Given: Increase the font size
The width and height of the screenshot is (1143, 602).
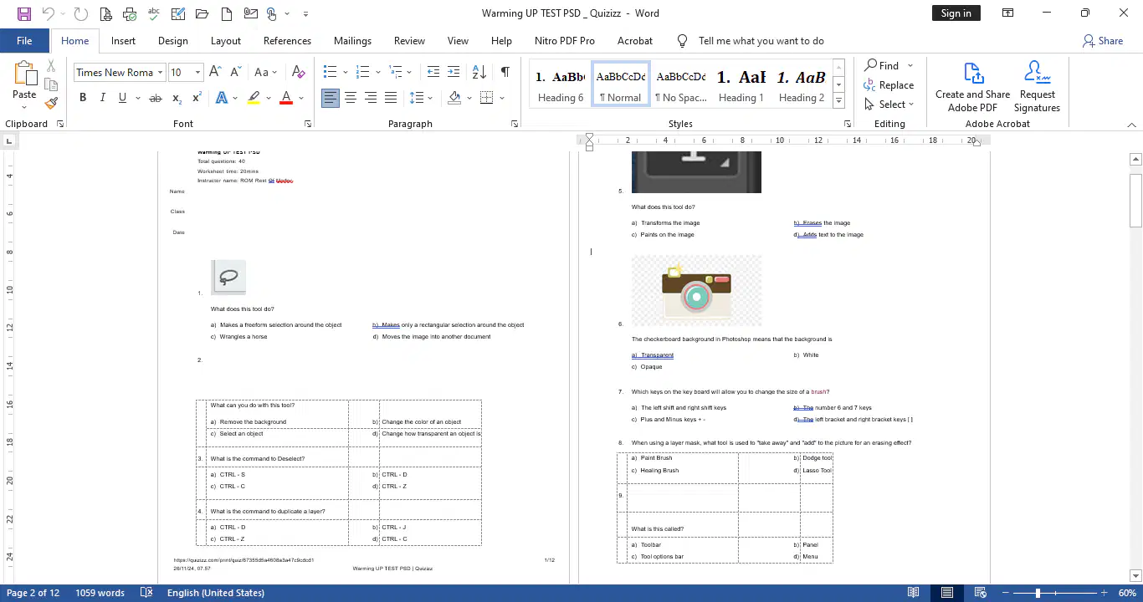Looking at the screenshot, I should tap(215, 72).
